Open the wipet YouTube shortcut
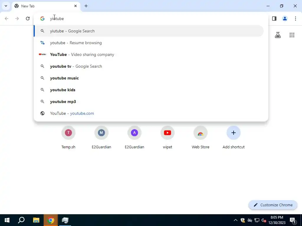Image resolution: width=302 pixels, height=226 pixels. (x=168, y=138)
